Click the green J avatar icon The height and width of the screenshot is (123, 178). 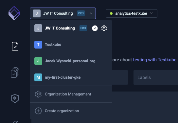pyautogui.click(x=38, y=61)
